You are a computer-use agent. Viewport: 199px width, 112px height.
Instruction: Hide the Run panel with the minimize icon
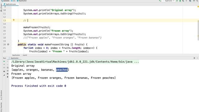click(197, 58)
